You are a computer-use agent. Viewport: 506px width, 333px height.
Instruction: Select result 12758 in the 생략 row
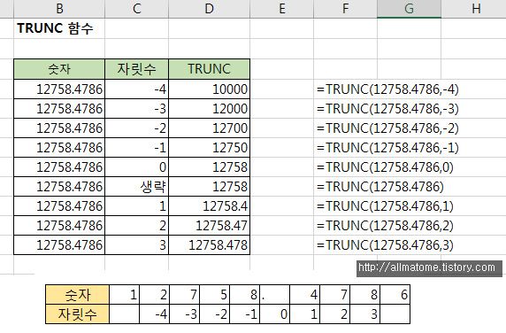click(x=209, y=186)
